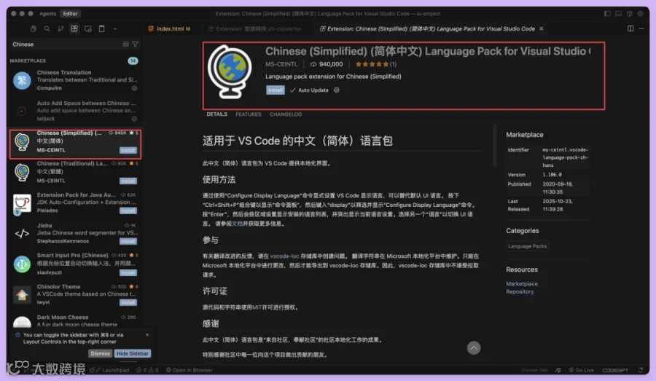This screenshot has height=381, width=656.
Task: Collapse the MARKETPLACE section header
Action: (28, 60)
